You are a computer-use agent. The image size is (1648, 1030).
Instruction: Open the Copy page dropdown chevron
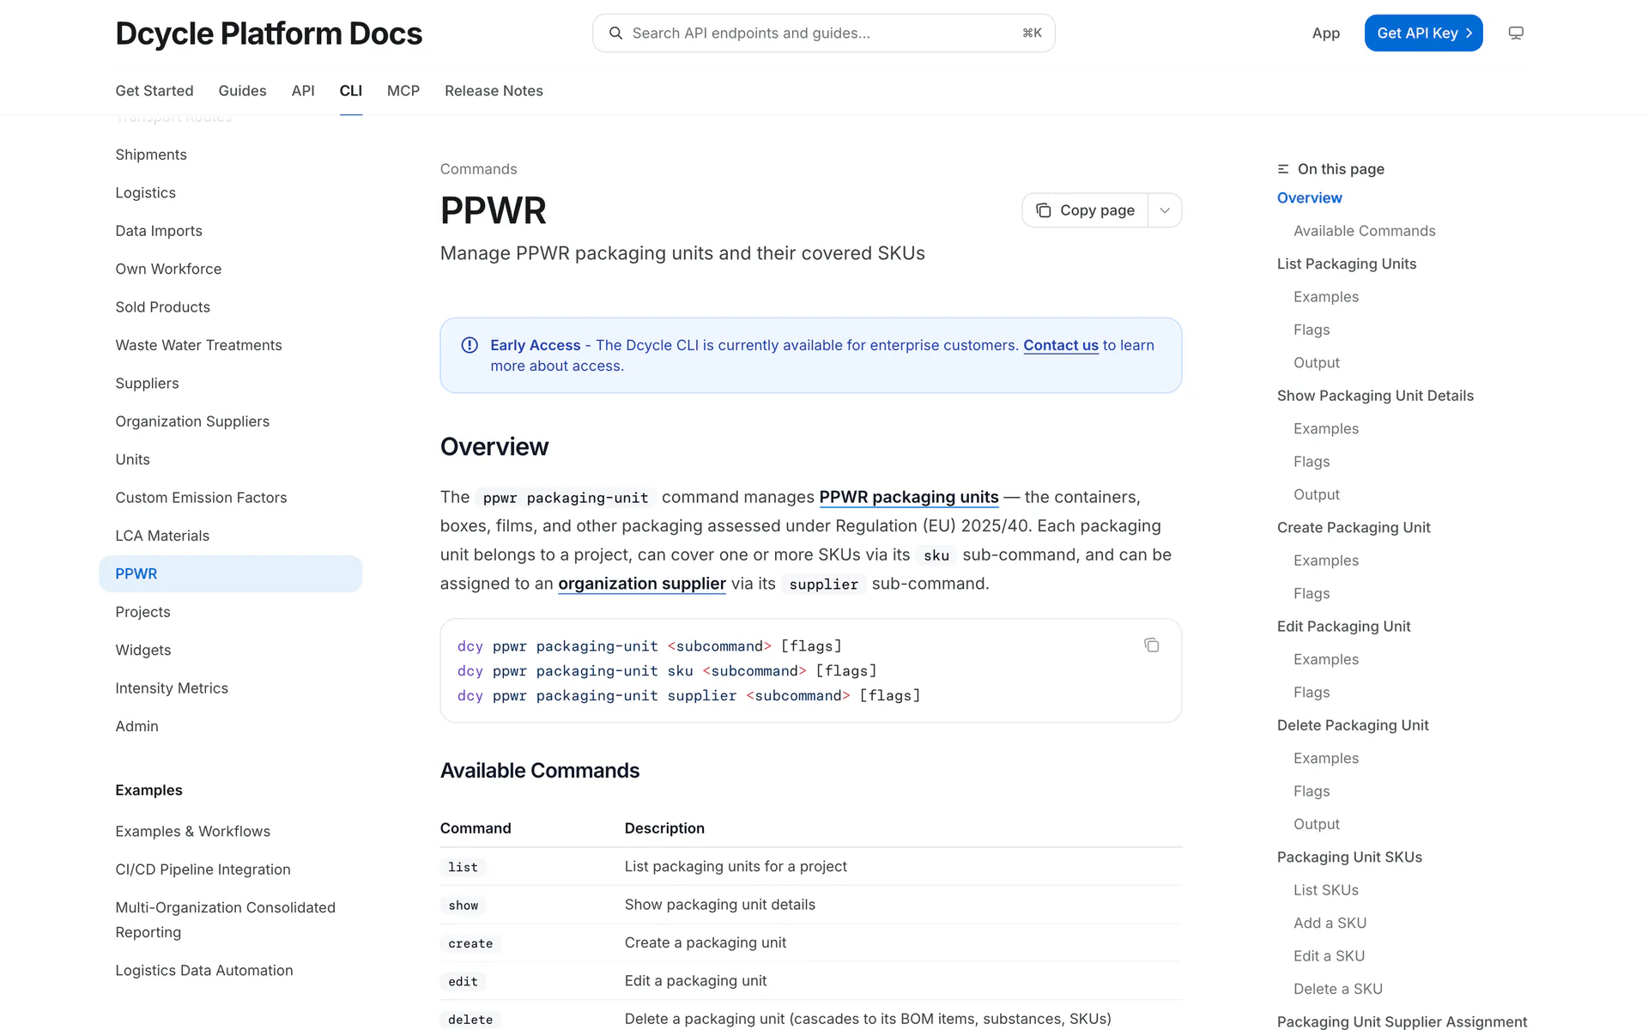click(x=1165, y=210)
